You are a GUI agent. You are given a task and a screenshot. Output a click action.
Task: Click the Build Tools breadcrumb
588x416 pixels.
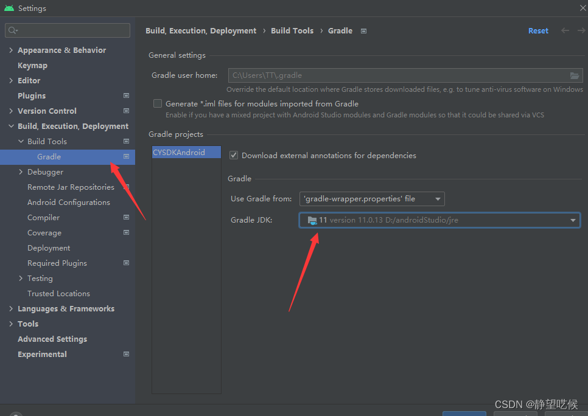[292, 30]
